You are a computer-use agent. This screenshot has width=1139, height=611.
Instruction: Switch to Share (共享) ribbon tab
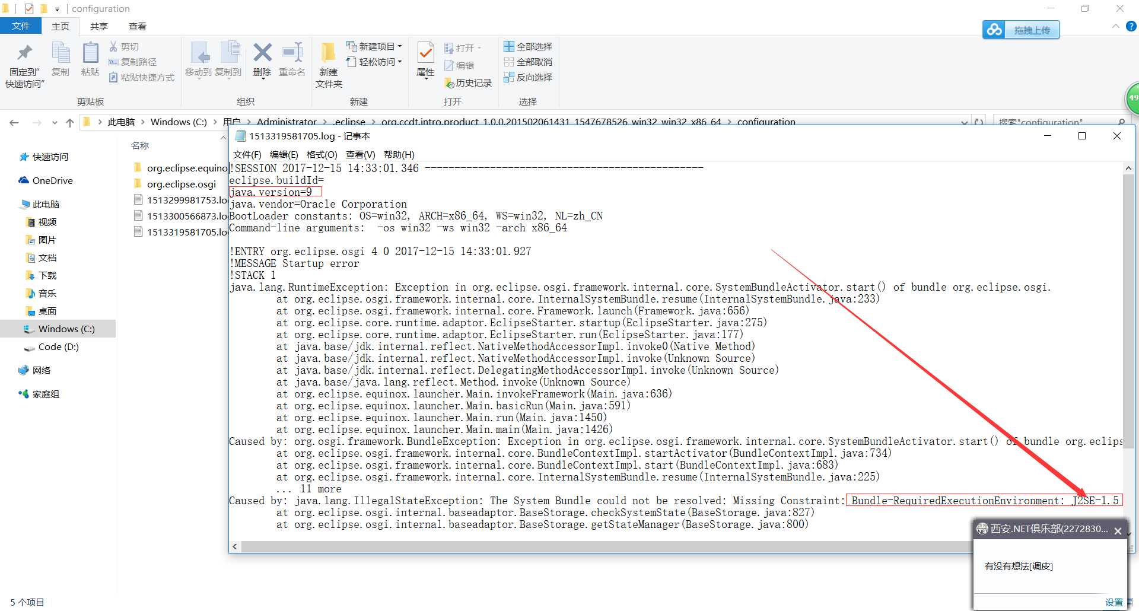coord(98,26)
